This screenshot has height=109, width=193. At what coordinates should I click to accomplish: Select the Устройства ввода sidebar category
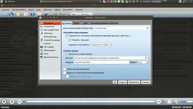[x=50, y=40]
